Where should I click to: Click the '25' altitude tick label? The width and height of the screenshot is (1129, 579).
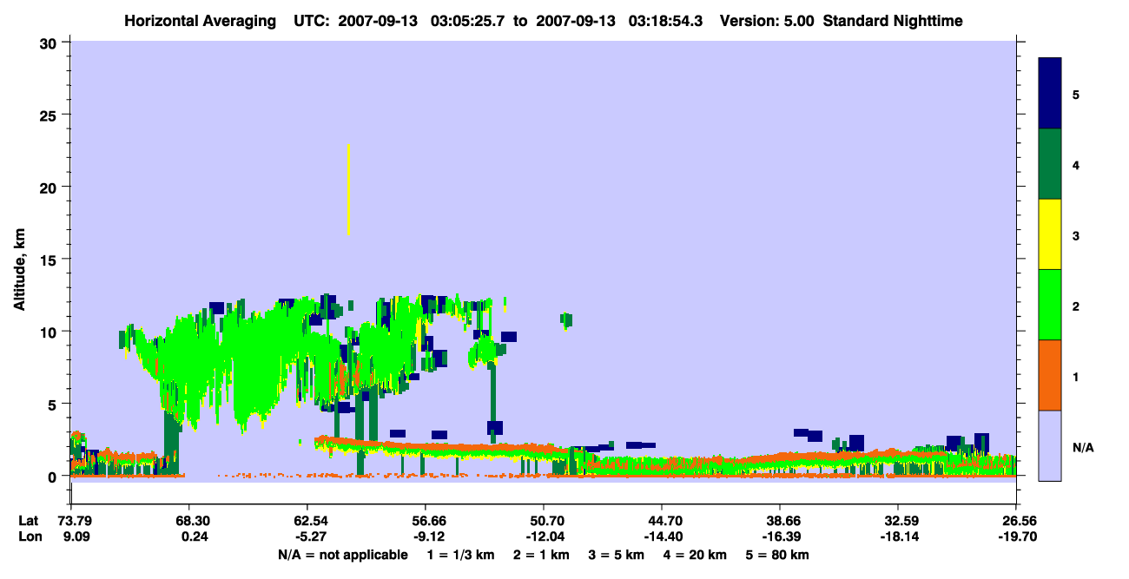(50, 115)
